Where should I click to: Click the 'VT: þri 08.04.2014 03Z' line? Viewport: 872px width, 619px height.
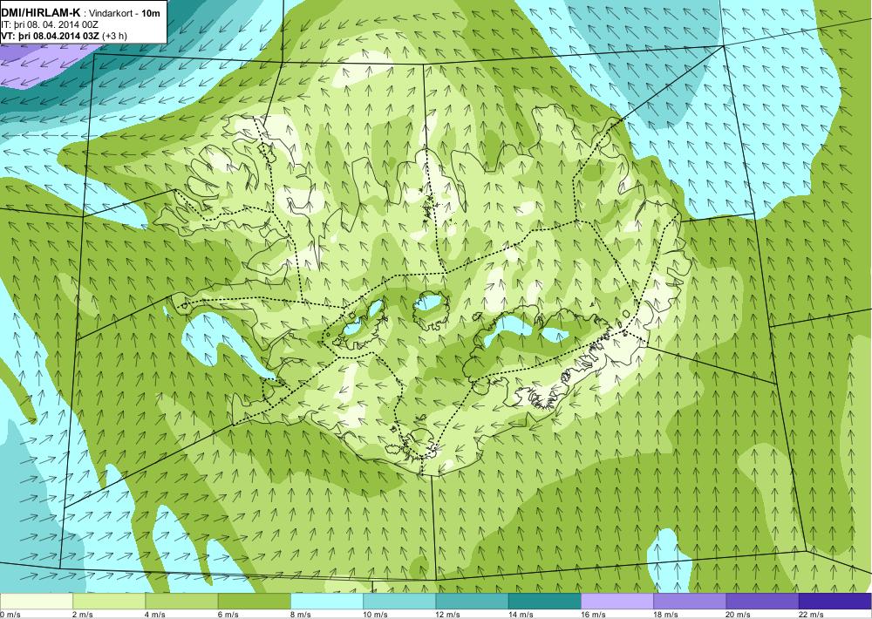pyautogui.click(x=51, y=36)
